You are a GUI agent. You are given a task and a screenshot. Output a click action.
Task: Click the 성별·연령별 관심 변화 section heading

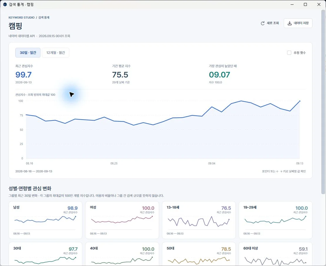tap(30, 189)
